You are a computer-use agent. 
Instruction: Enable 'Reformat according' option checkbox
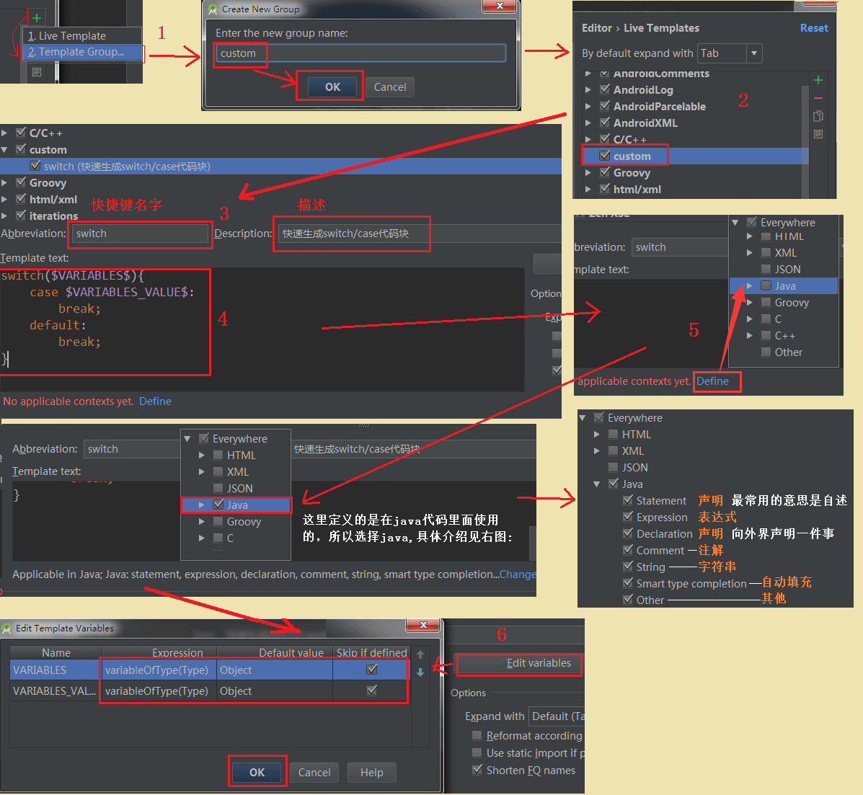coord(477,736)
